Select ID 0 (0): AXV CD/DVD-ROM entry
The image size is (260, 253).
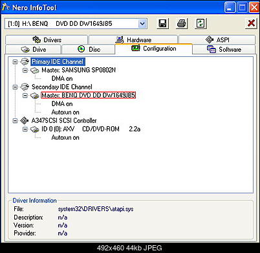pyautogui.click(x=91, y=129)
